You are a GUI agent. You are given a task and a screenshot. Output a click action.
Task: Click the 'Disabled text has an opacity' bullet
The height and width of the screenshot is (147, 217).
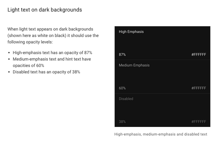pos(46,72)
